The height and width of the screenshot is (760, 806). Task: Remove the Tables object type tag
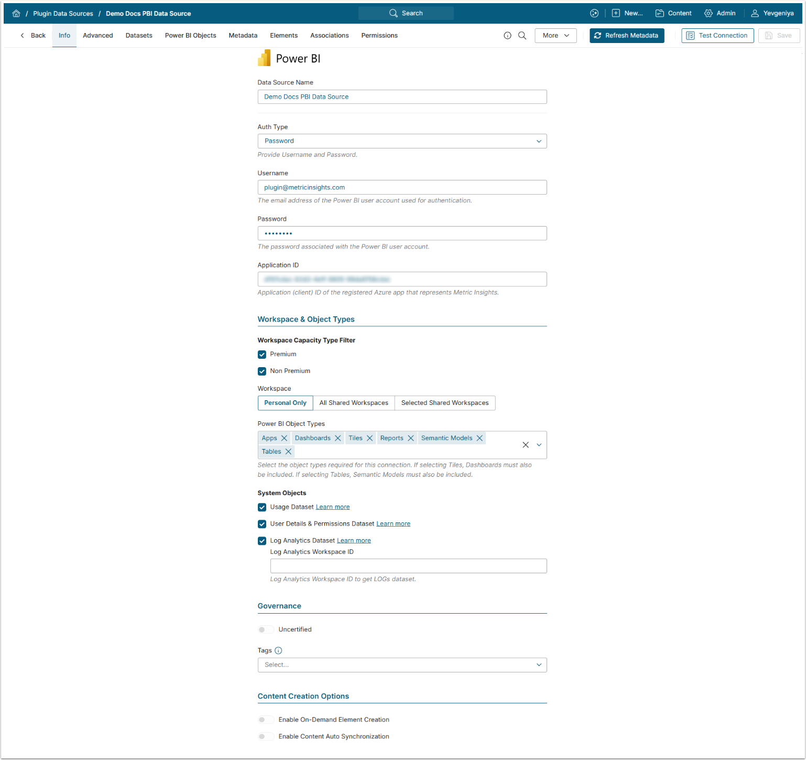coord(288,452)
